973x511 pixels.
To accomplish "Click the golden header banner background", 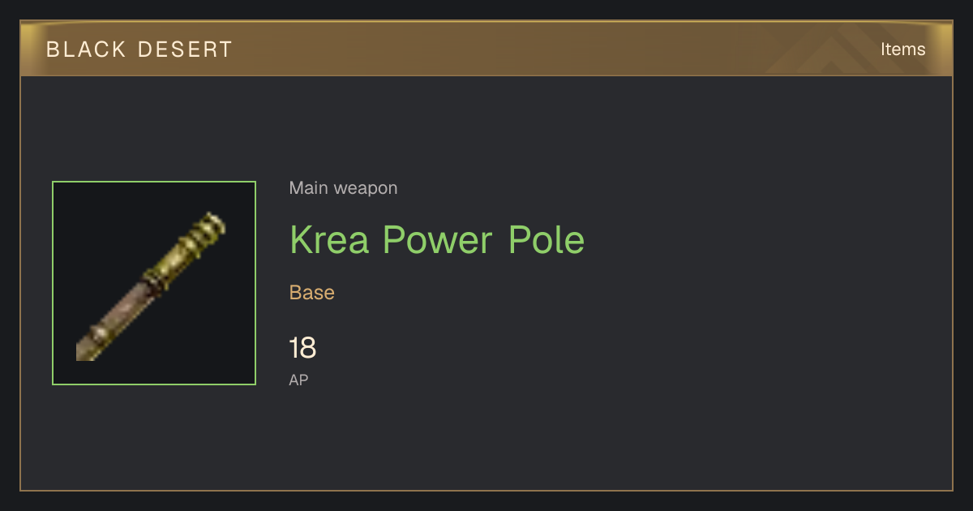I will pyautogui.click(x=486, y=49).
